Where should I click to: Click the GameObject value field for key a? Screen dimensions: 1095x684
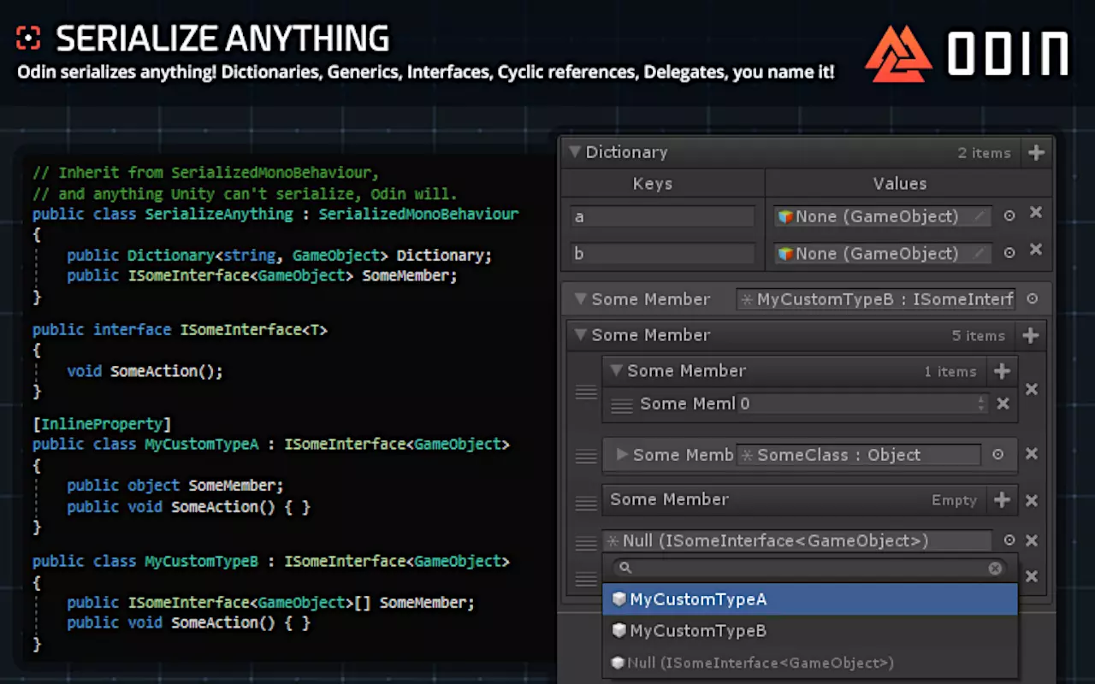point(883,216)
